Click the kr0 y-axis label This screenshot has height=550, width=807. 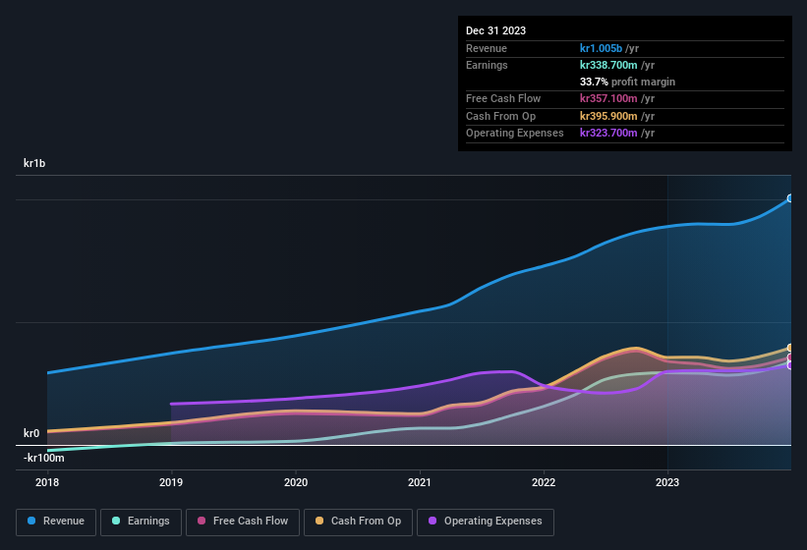[x=31, y=433]
